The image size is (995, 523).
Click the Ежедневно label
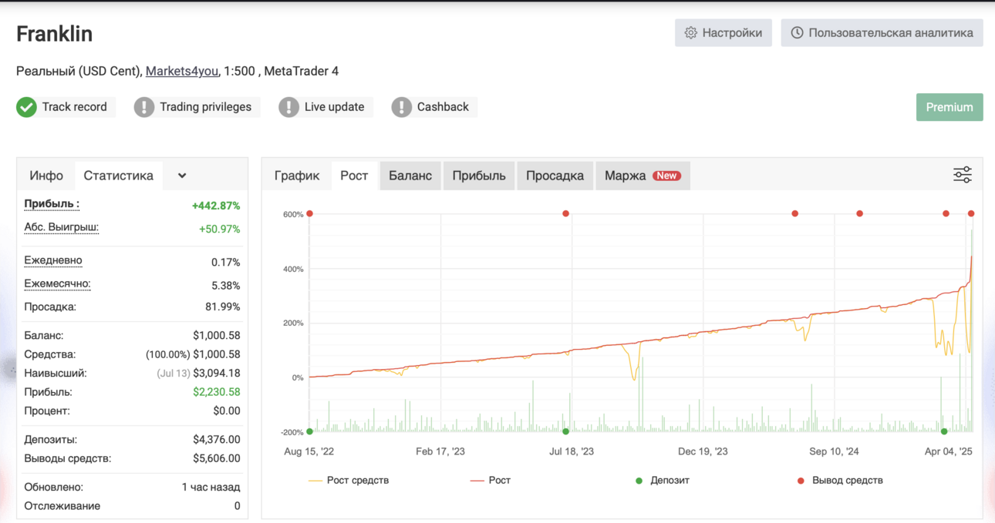pos(53,260)
